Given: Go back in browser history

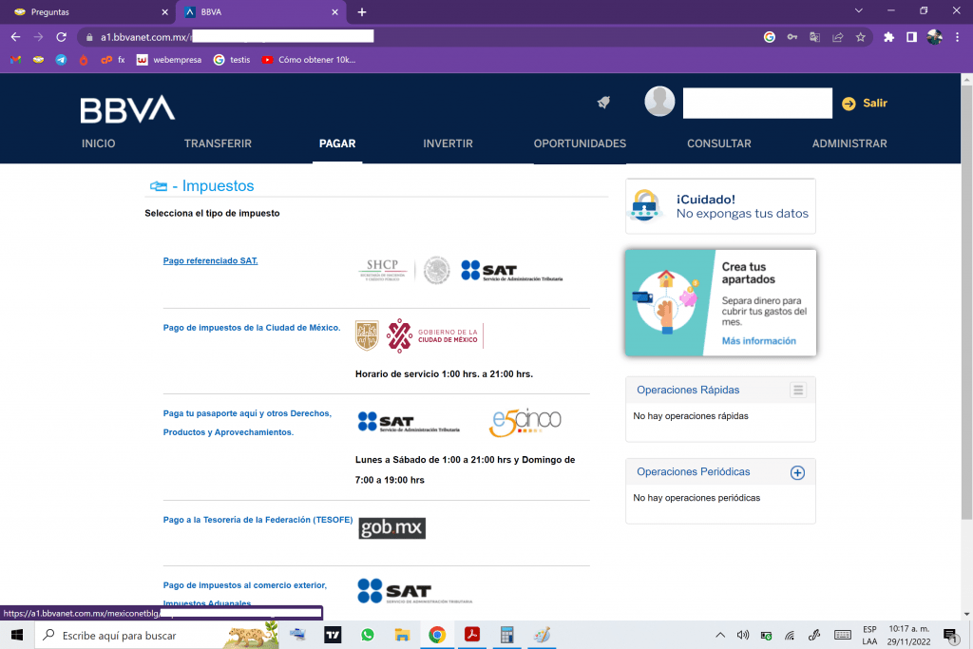Looking at the screenshot, I should pyautogui.click(x=15, y=37).
